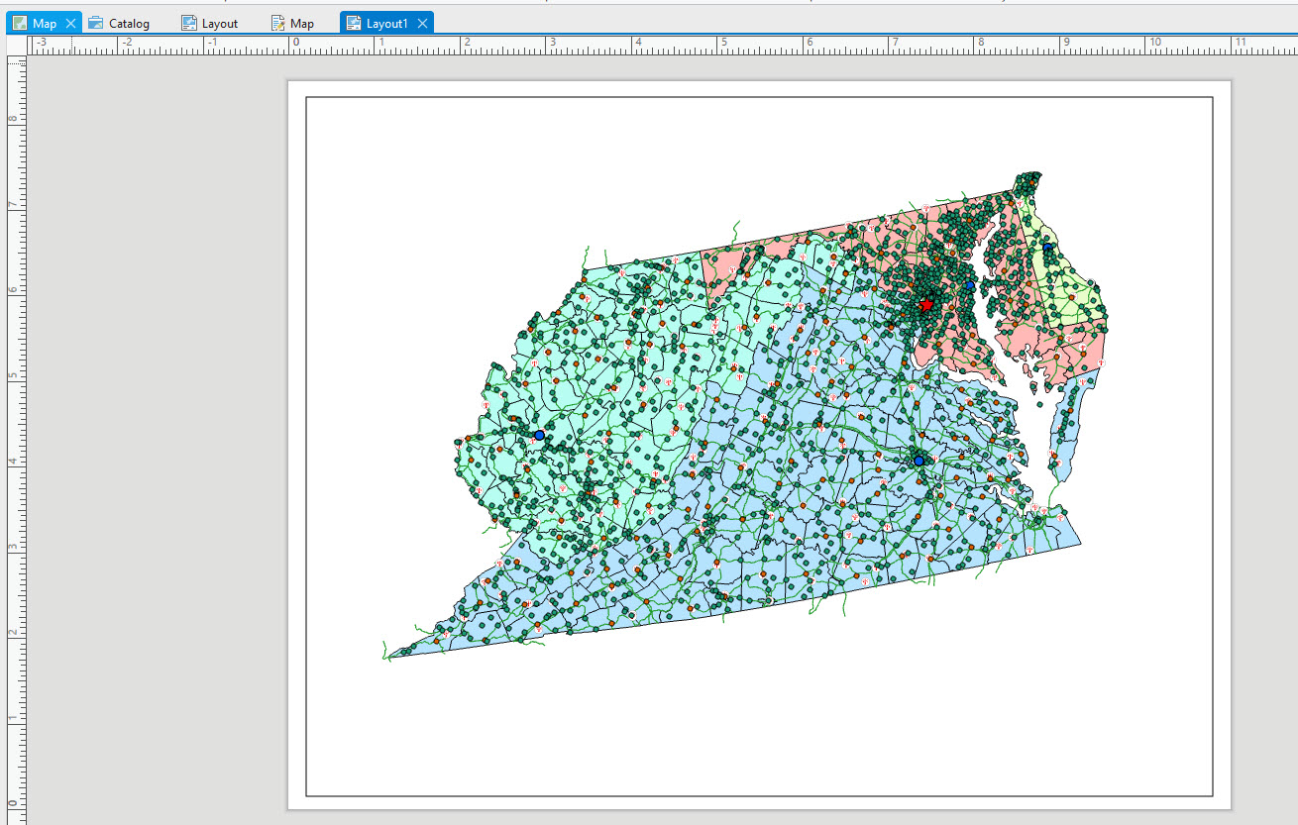Click the vertical ruler left of the page
The image size is (1298, 825).
(x=15, y=439)
